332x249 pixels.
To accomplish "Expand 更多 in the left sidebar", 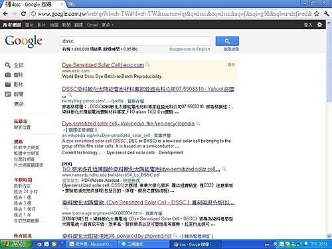I will 19,104.
